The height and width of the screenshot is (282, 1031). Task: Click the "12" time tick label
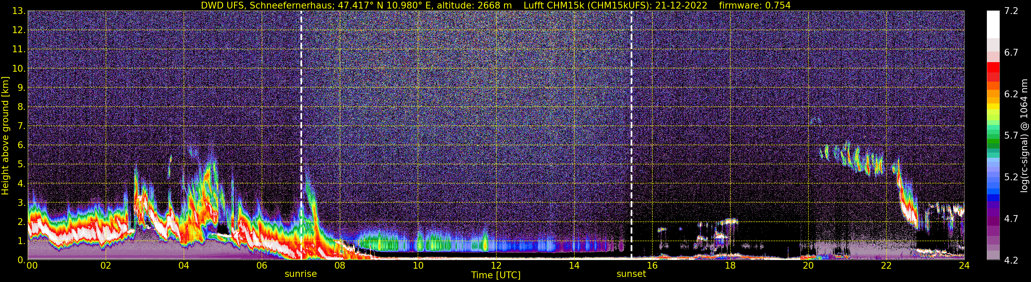click(496, 266)
